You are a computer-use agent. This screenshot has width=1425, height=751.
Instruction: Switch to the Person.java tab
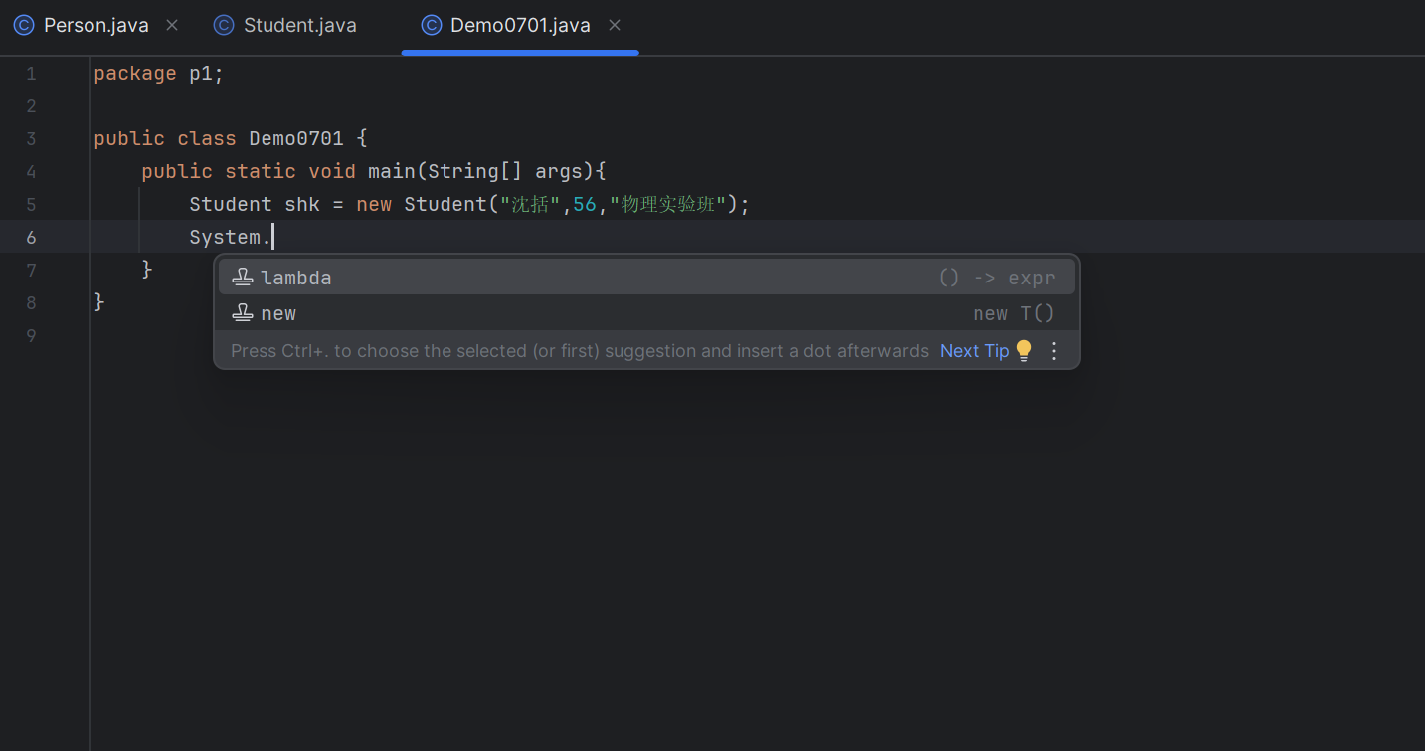[96, 25]
